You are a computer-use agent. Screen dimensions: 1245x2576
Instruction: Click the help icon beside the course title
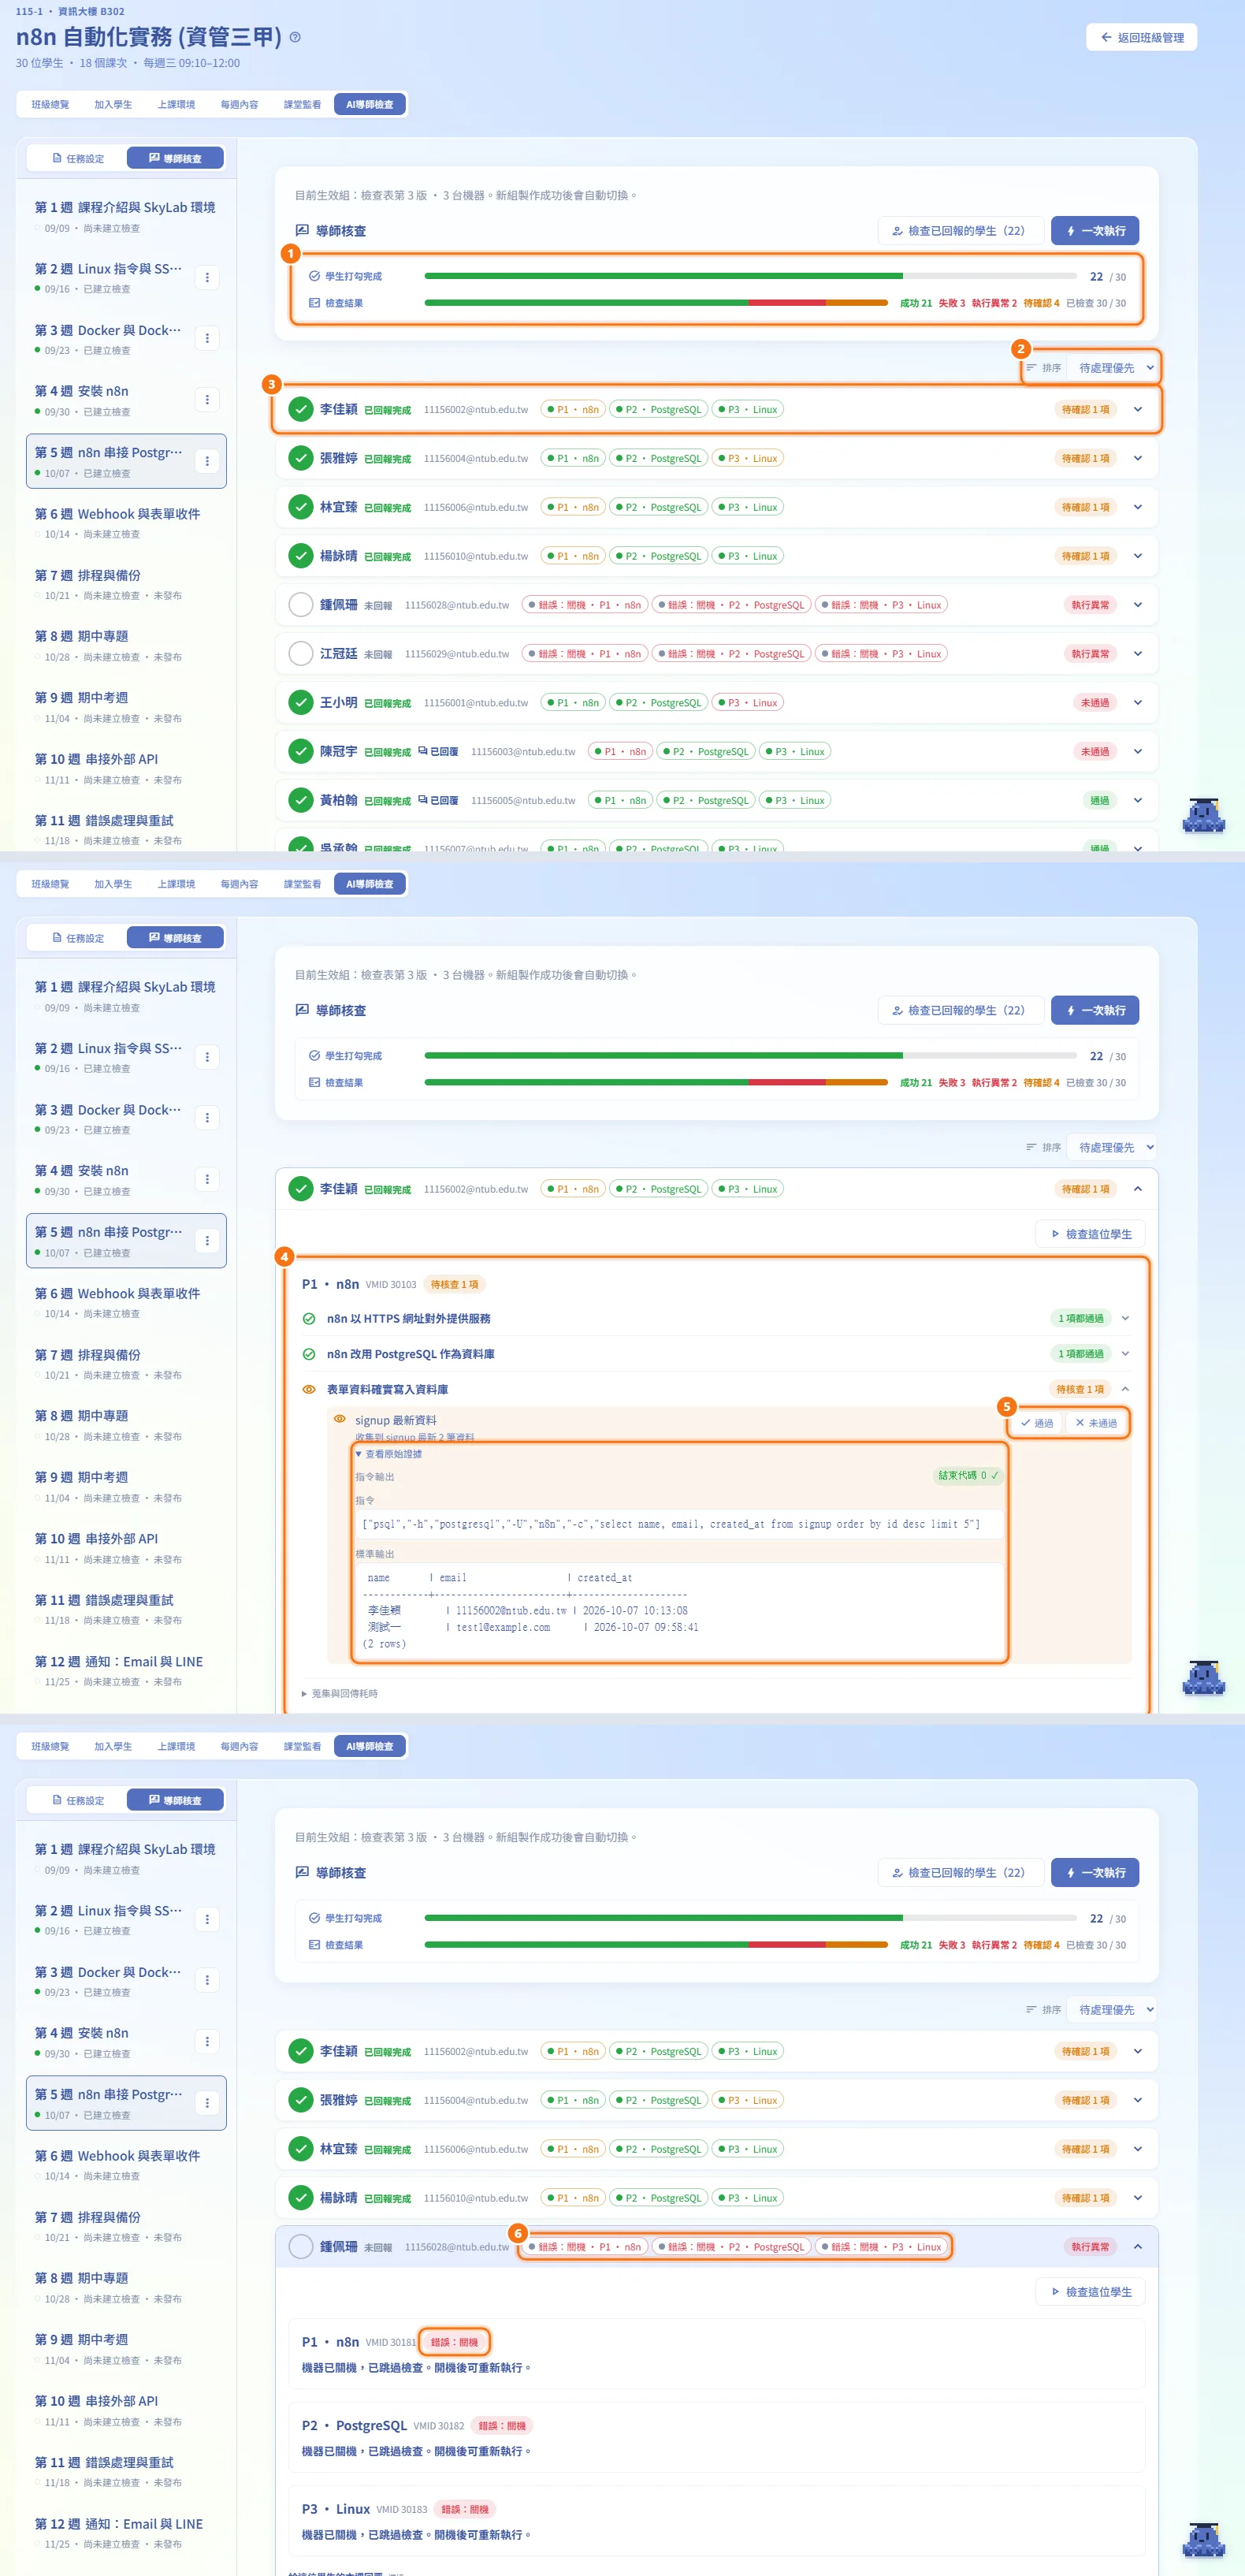pos(295,37)
